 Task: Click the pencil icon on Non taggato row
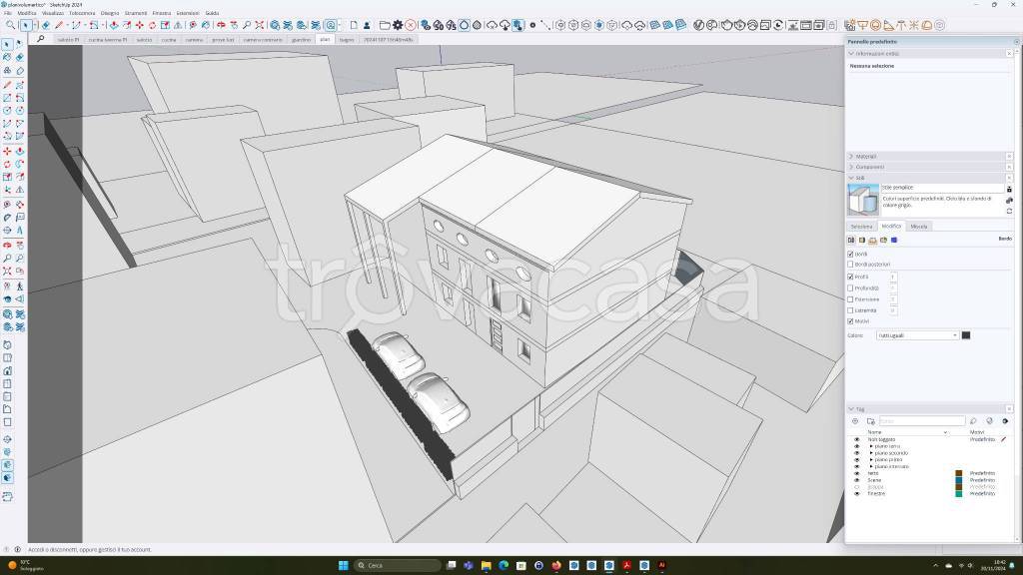coord(1003,439)
